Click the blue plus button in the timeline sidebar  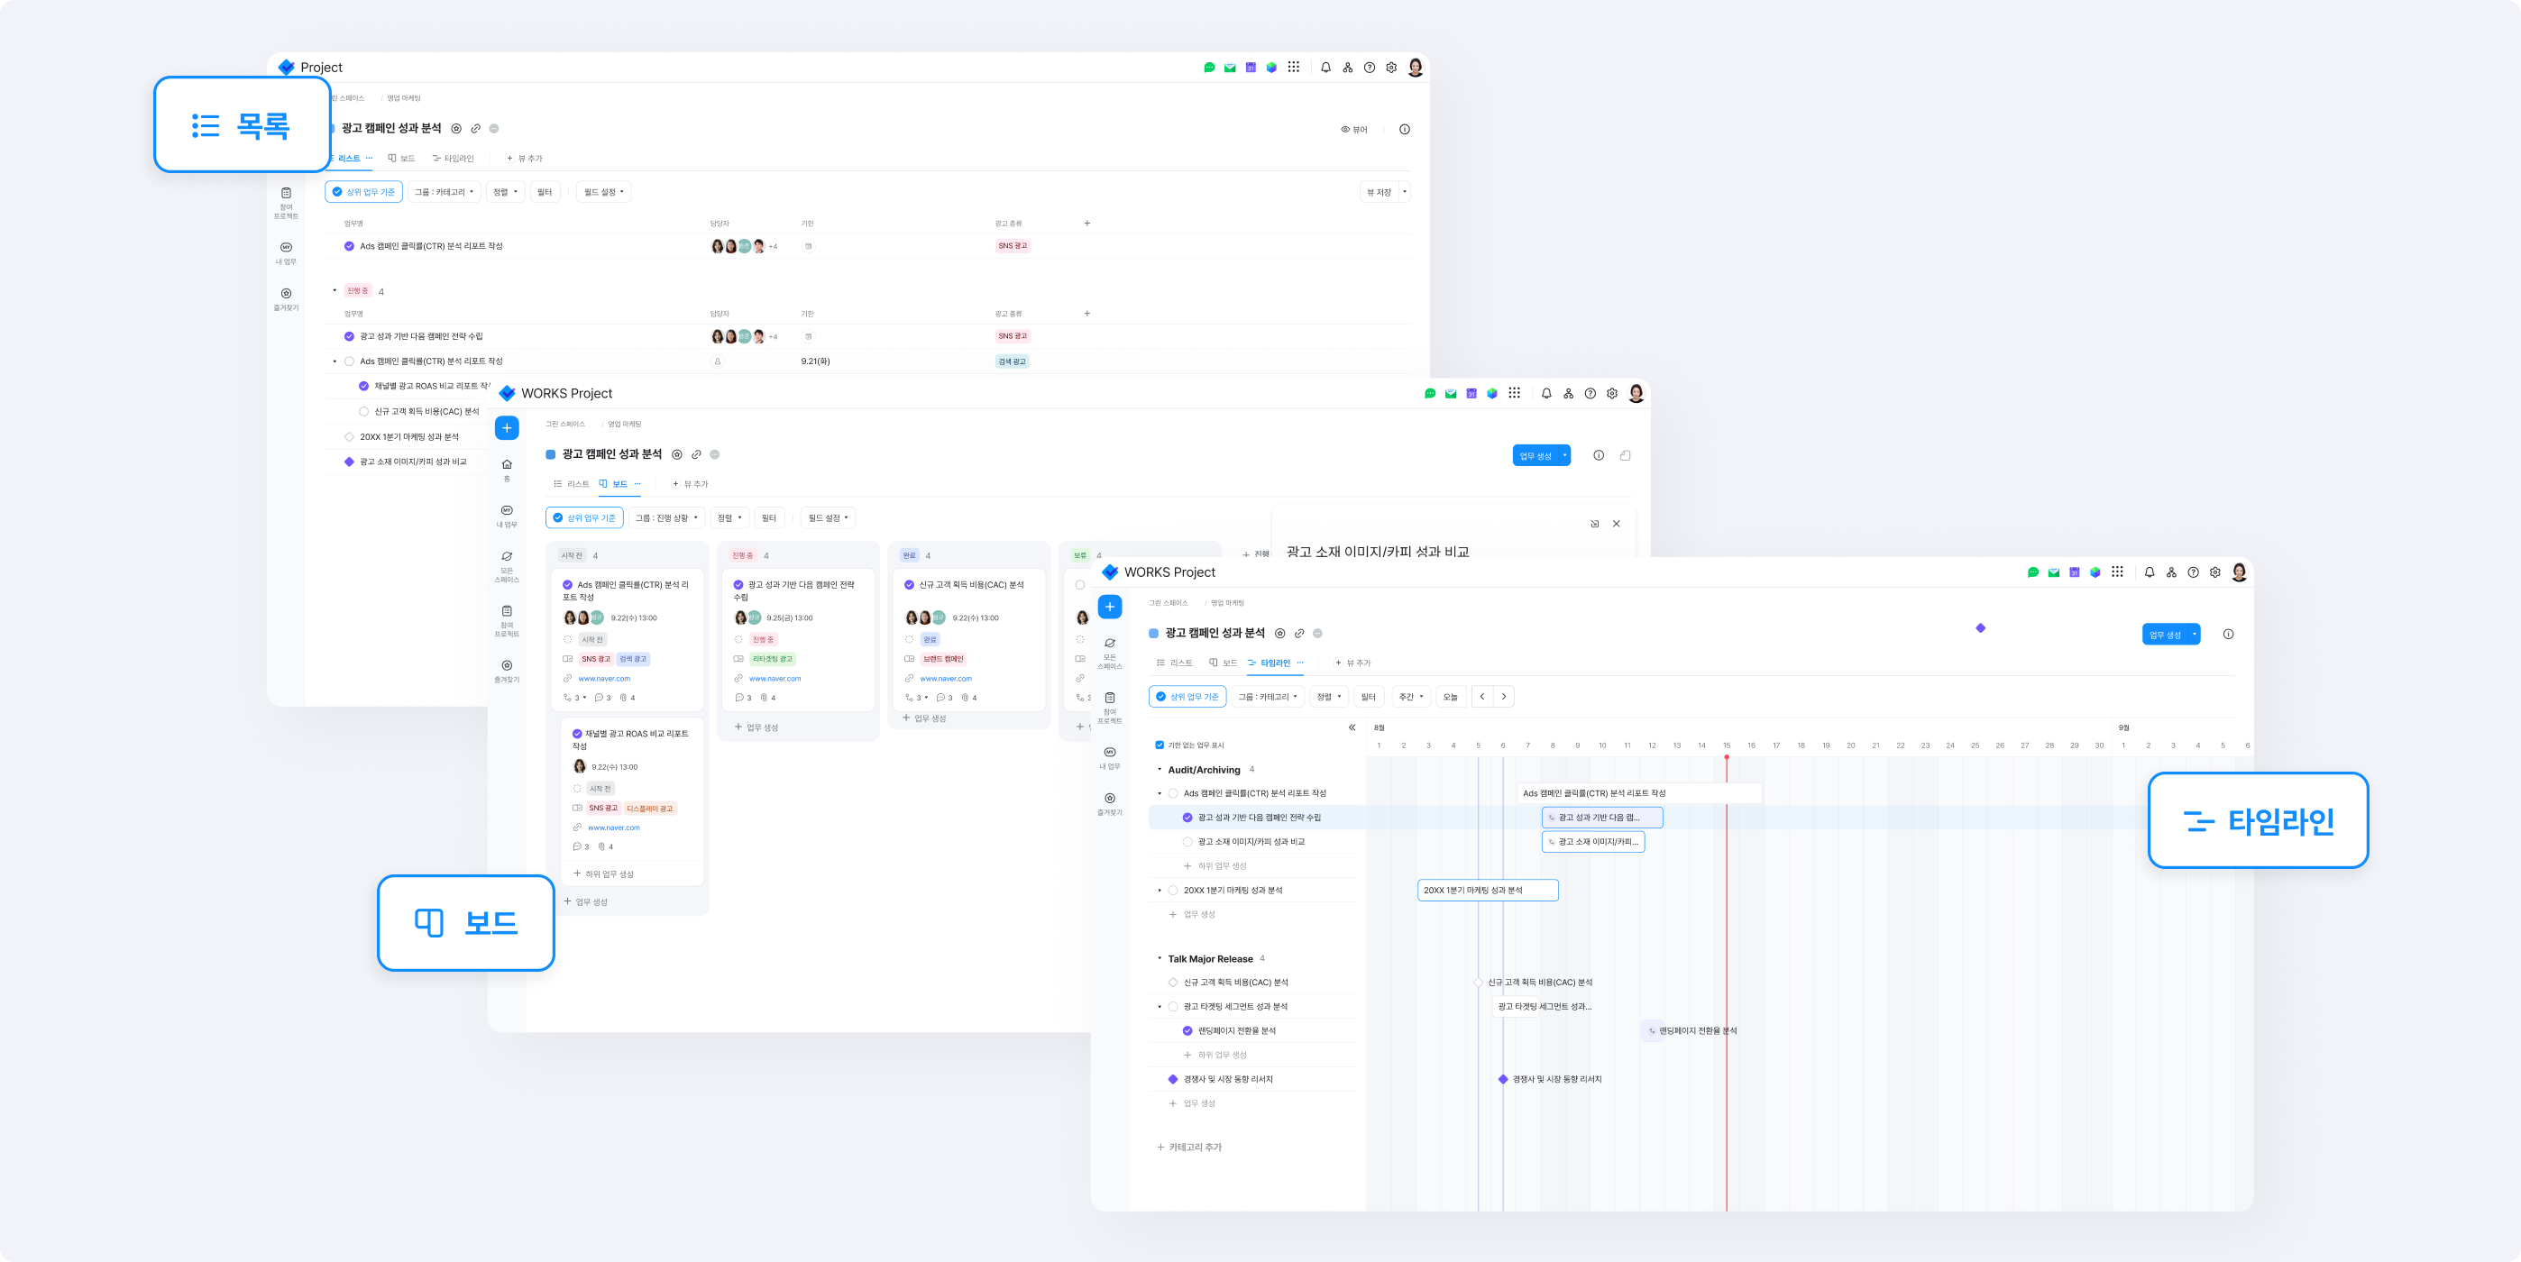pyautogui.click(x=1110, y=607)
